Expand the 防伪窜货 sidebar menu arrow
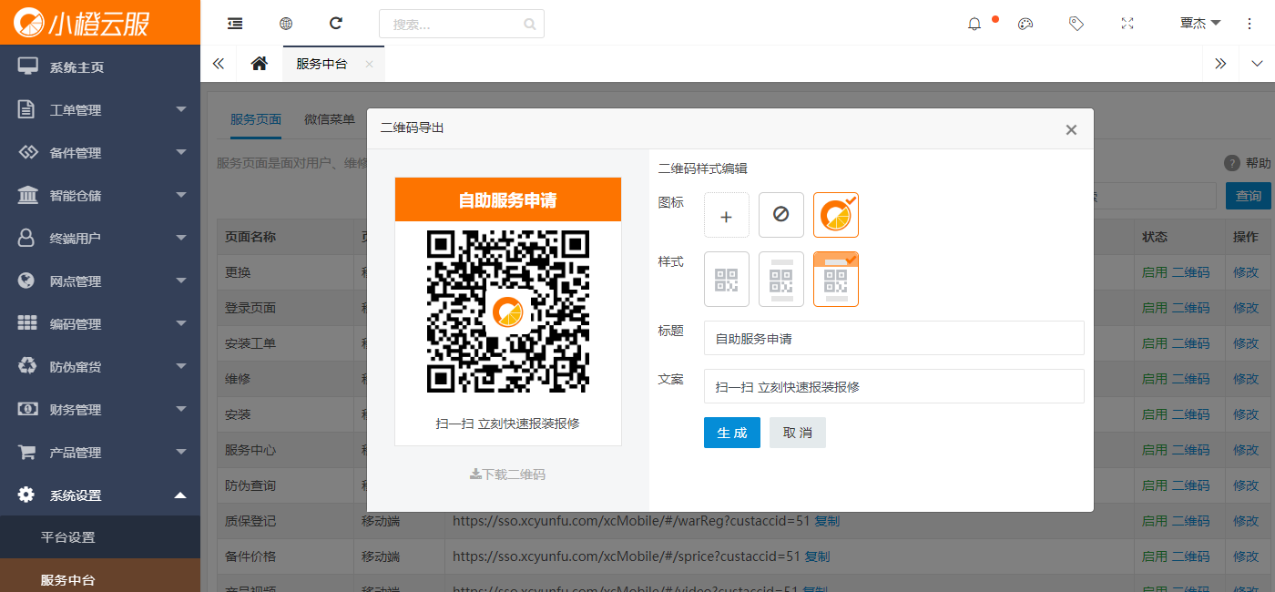1275x592 pixels. coord(180,366)
